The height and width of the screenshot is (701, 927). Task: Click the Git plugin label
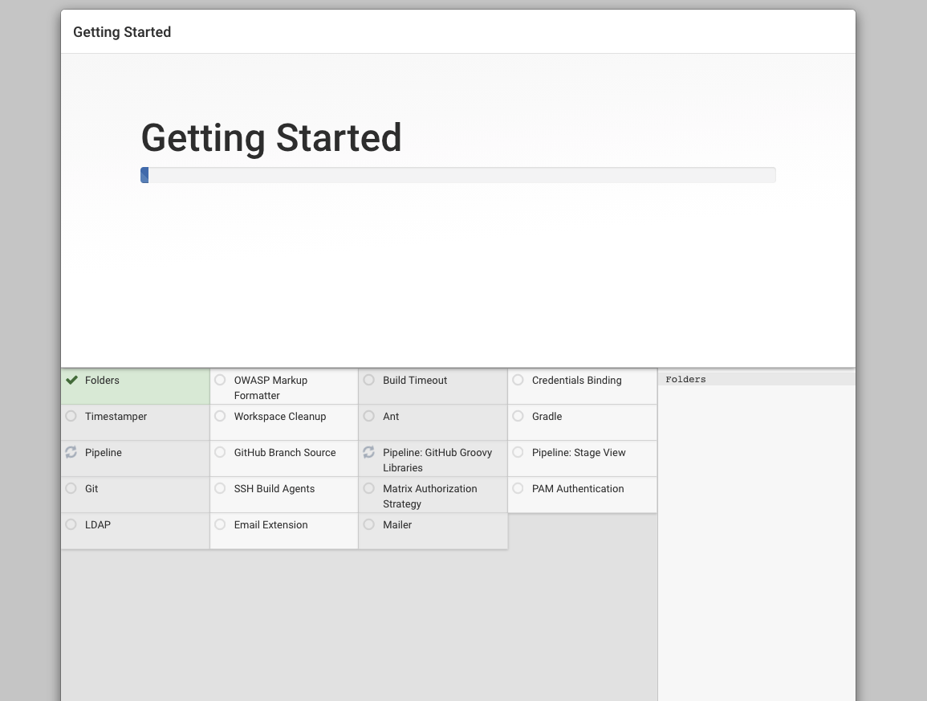coord(91,489)
